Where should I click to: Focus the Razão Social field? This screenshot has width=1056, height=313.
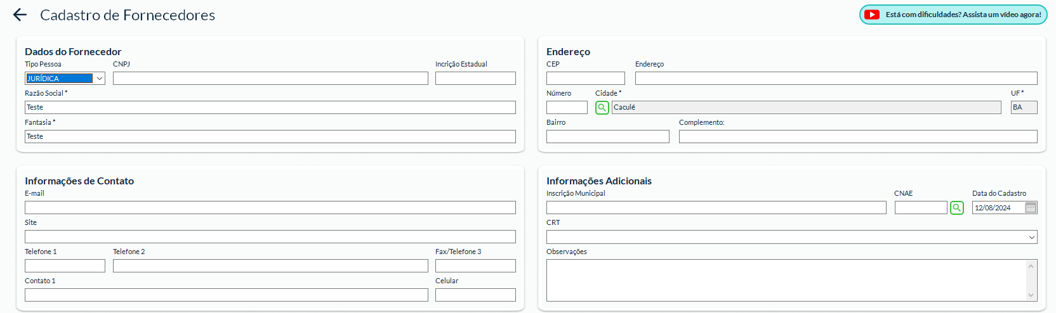pyautogui.click(x=270, y=108)
